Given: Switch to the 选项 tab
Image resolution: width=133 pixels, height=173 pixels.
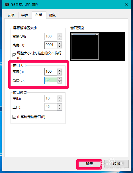Looking at the screenshot, I should point(11,15).
